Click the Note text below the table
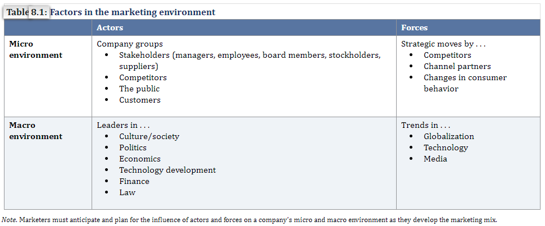 pos(249,220)
